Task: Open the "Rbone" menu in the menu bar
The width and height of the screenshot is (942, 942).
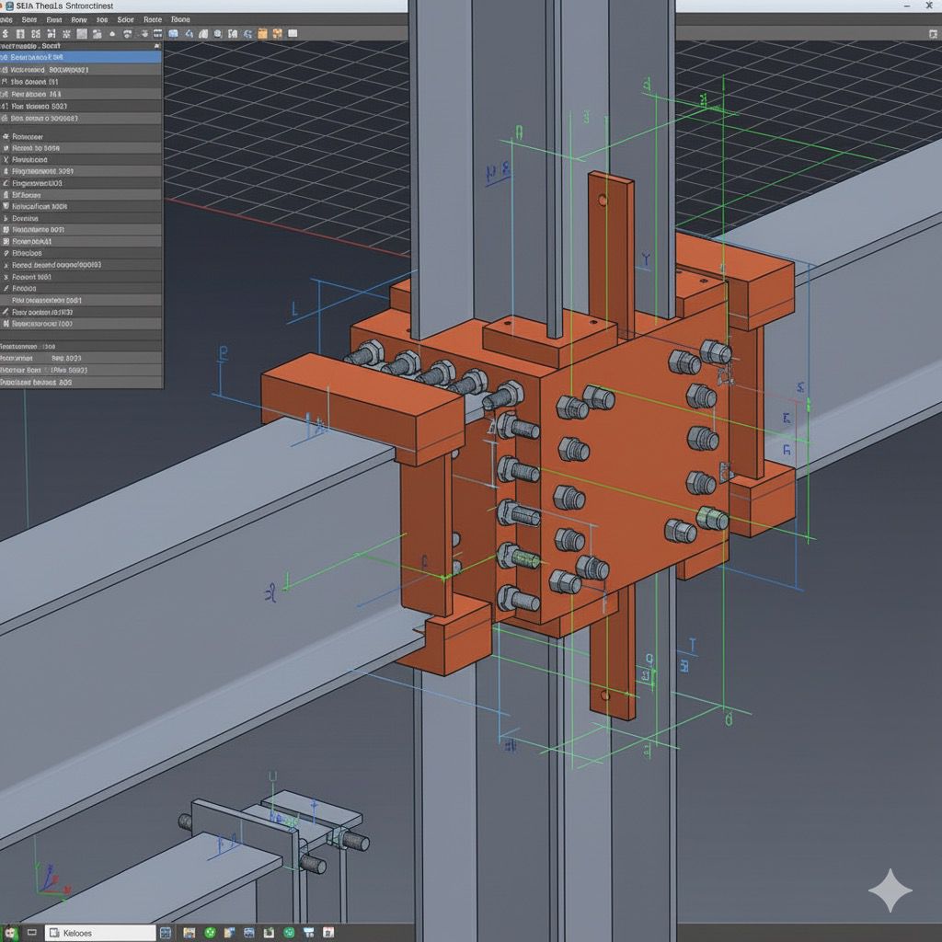Action: tap(180, 19)
